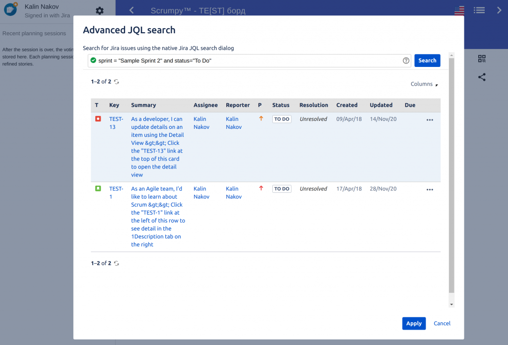The width and height of the screenshot is (508, 345).
Task: Click Unresolved in the TEST-1 row
Action: 314,189
